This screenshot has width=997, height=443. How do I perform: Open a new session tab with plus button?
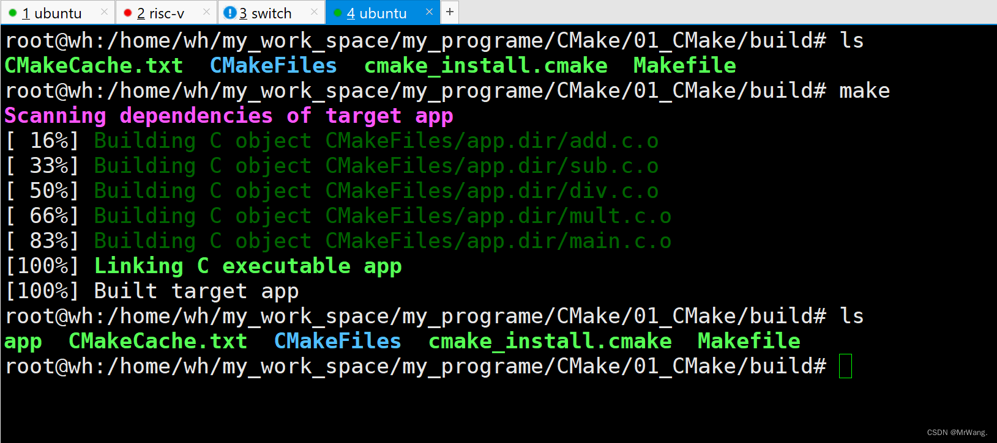pos(450,12)
